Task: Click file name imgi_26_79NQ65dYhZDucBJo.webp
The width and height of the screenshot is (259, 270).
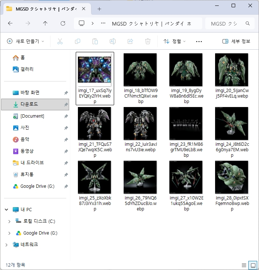Action: click(140, 204)
